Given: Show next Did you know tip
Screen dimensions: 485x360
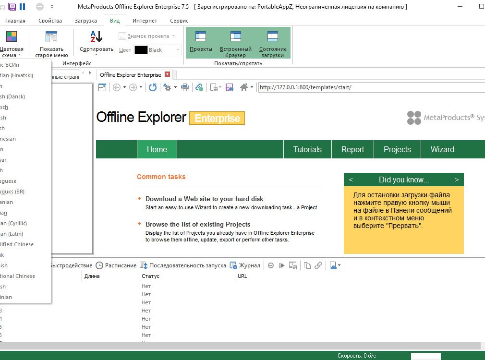Looking at the screenshot, I should [x=457, y=180].
